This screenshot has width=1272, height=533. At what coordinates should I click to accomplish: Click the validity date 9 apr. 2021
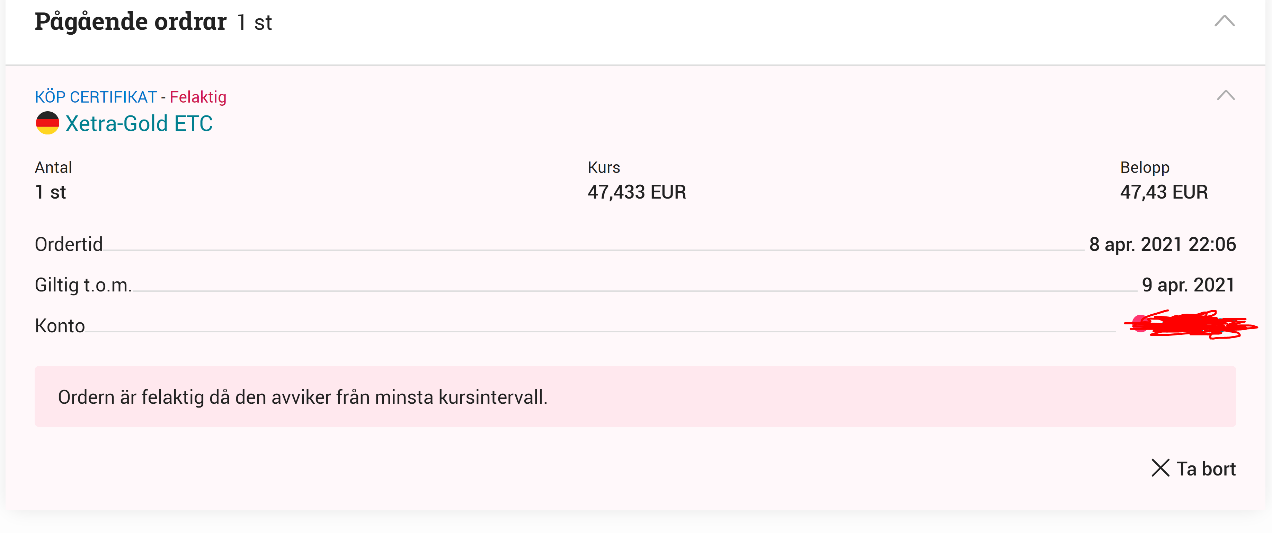coord(1188,285)
